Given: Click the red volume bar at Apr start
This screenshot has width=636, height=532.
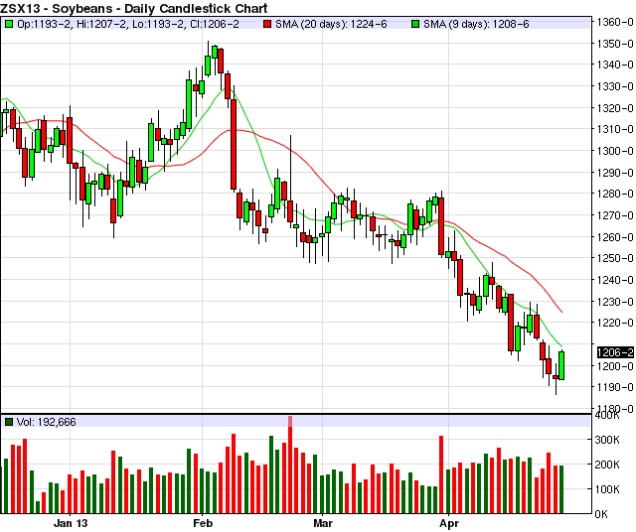Looking at the screenshot, I should click(441, 474).
